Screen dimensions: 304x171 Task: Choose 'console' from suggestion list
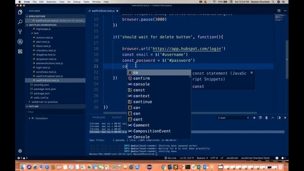tap(159, 84)
